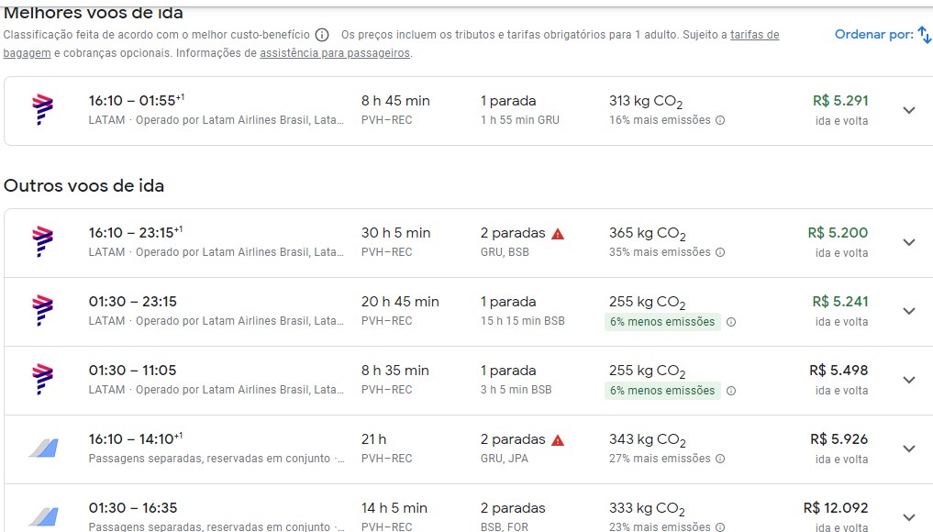Image resolution: width=933 pixels, height=532 pixels.
Task: Click the warning triangle for GRU, JPA stops
Action: [x=558, y=440]
